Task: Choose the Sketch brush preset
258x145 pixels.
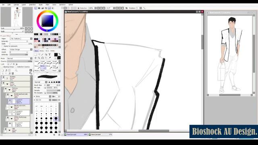Action: pyautogui.click(x=37, y=62)
